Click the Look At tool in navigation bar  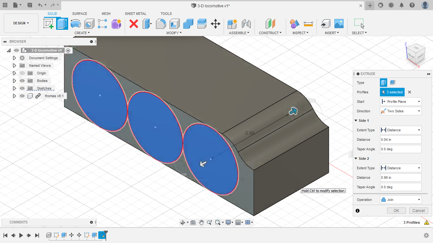[x=193, y=222]
